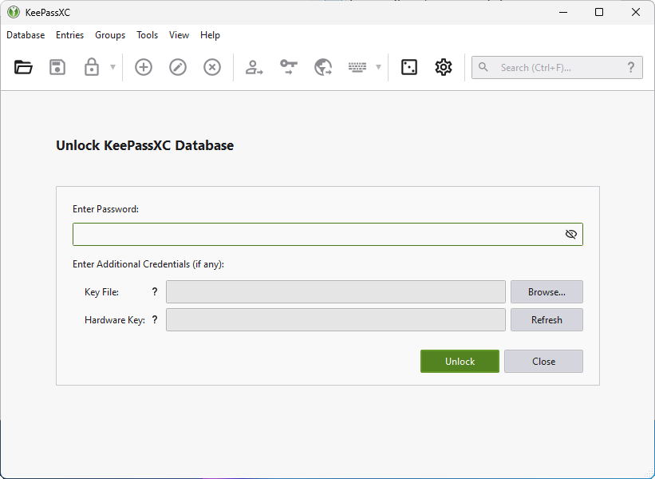The height and width of the screenshot is (479, 655).
Task: Copy the entry URL
Action: tap(322, 67)
